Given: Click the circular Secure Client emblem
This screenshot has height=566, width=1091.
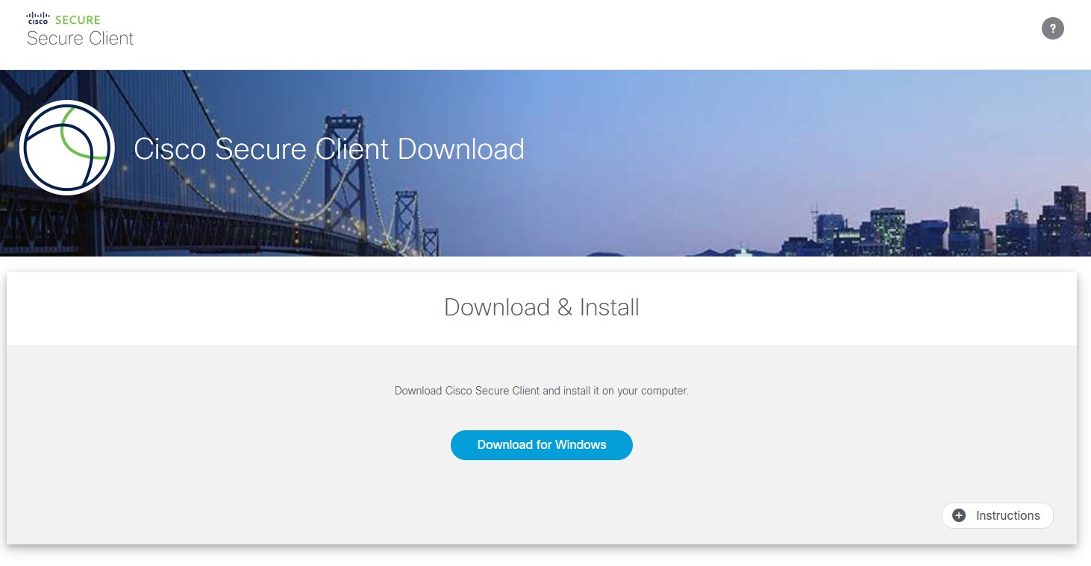Looking at the screenshot, I should [67, 148].
